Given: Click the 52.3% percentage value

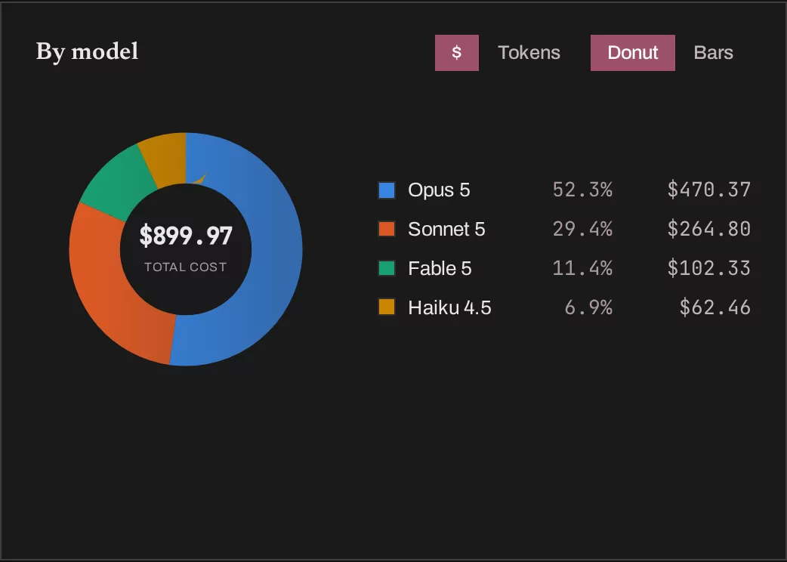Looking at the screenshot, I should point(582,190).
